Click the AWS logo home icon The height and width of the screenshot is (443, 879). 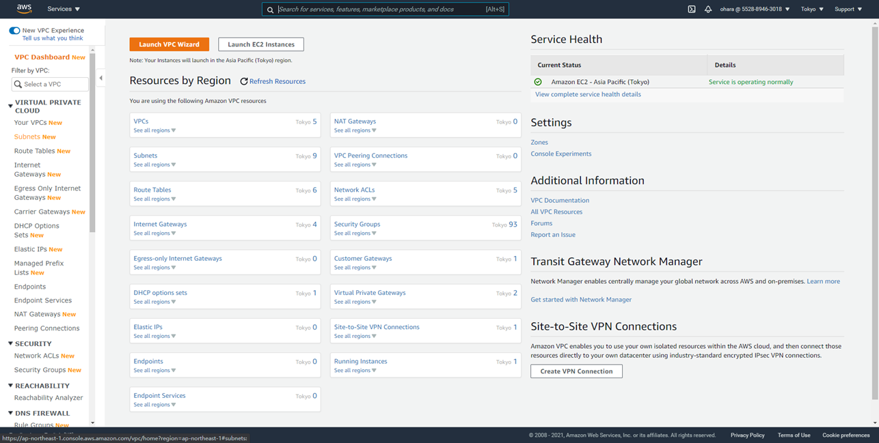click(24, 9)
